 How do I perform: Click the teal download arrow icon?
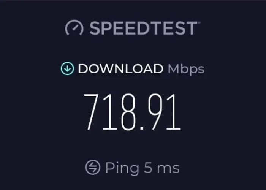click(x=67, y=68)
